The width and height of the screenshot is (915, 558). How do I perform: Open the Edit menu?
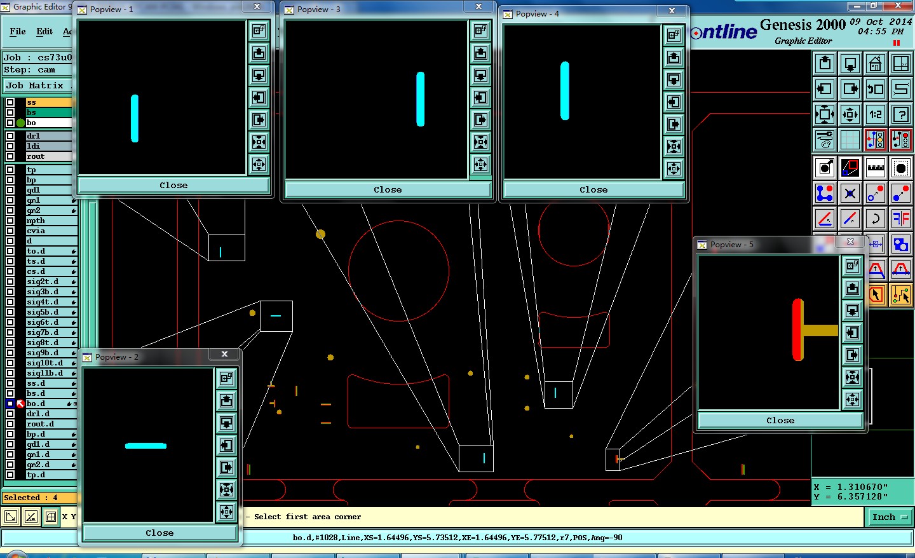(44, 31)
